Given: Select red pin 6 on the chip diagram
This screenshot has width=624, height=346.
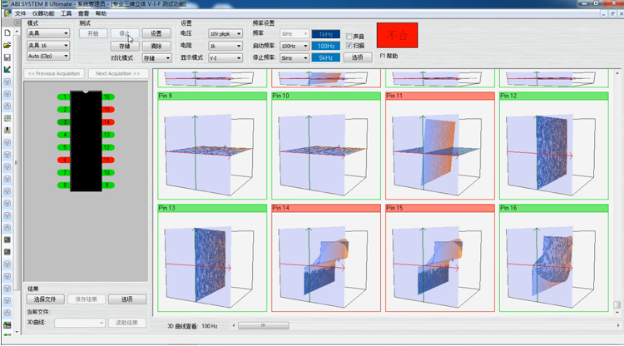Looking at the screenshot, I should pyautogui.click(x=63, y=159).
